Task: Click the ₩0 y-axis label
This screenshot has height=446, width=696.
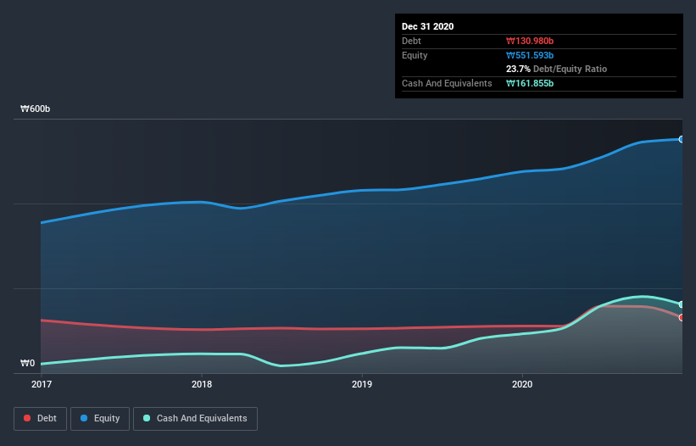Action: tap(27, 363)
